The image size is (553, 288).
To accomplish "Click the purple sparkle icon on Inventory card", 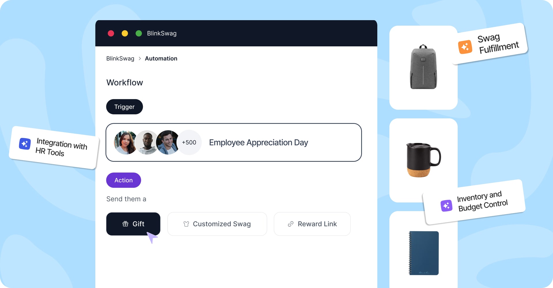I will click(446, 206).
